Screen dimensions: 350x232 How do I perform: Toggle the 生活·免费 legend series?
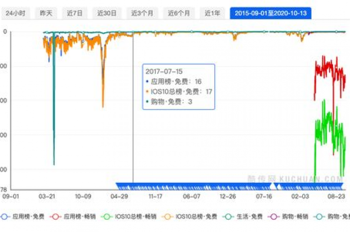pos(242,217)
